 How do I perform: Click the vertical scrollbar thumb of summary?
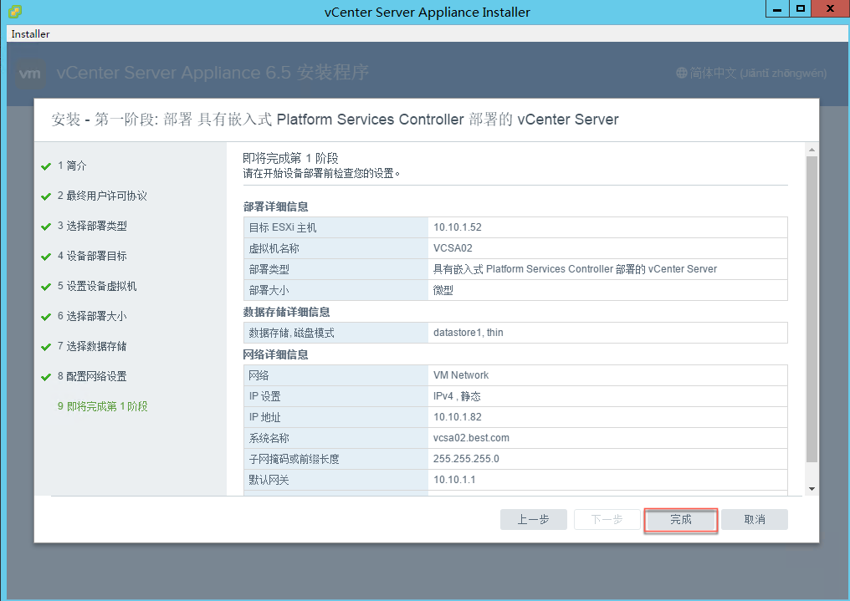tap(812, 309)
